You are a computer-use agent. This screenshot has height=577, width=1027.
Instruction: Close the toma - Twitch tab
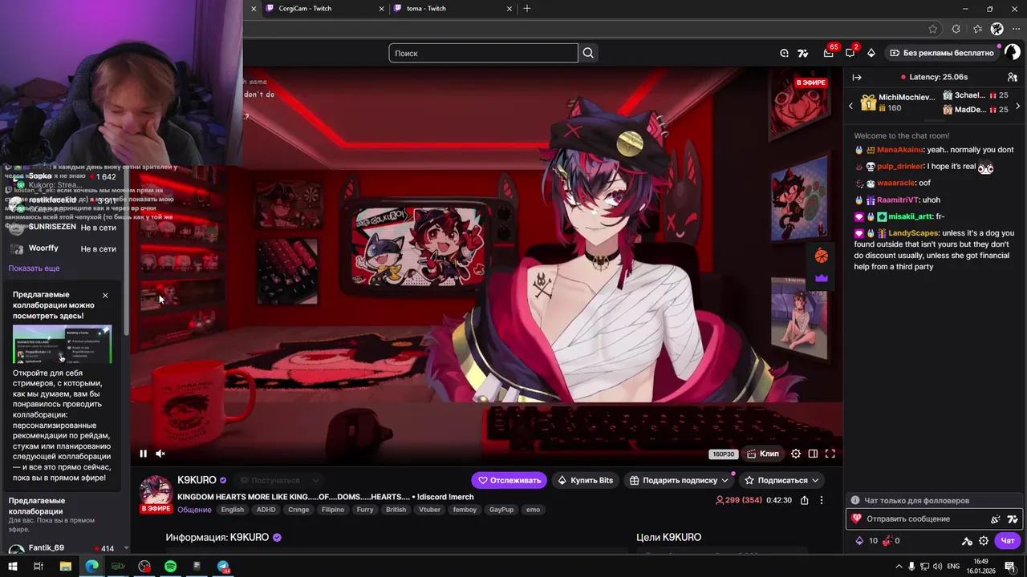click(x=509, y=8)
